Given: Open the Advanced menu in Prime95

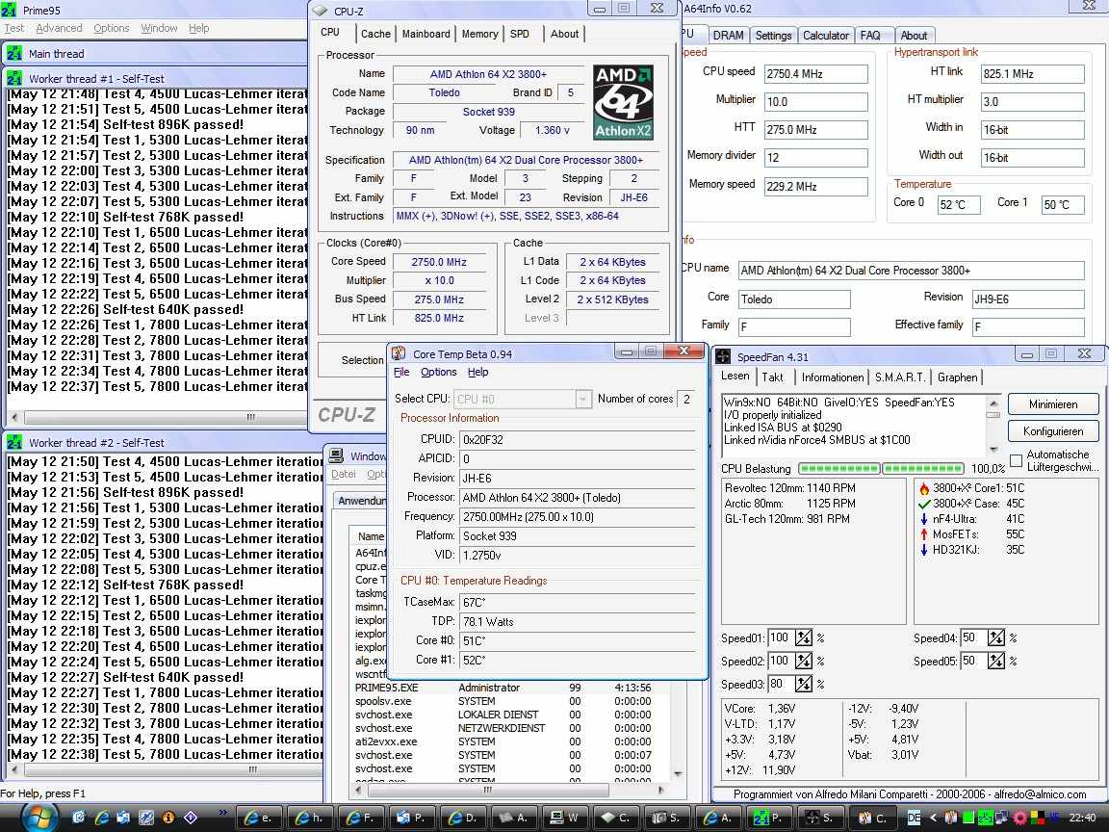Looking at the screenshot, I should 59,28.
